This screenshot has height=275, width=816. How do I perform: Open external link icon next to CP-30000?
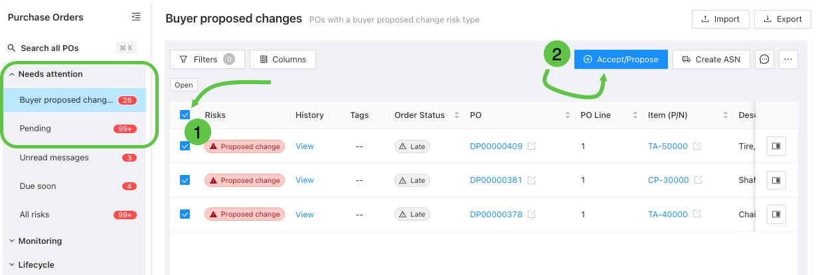coord(697,180)
